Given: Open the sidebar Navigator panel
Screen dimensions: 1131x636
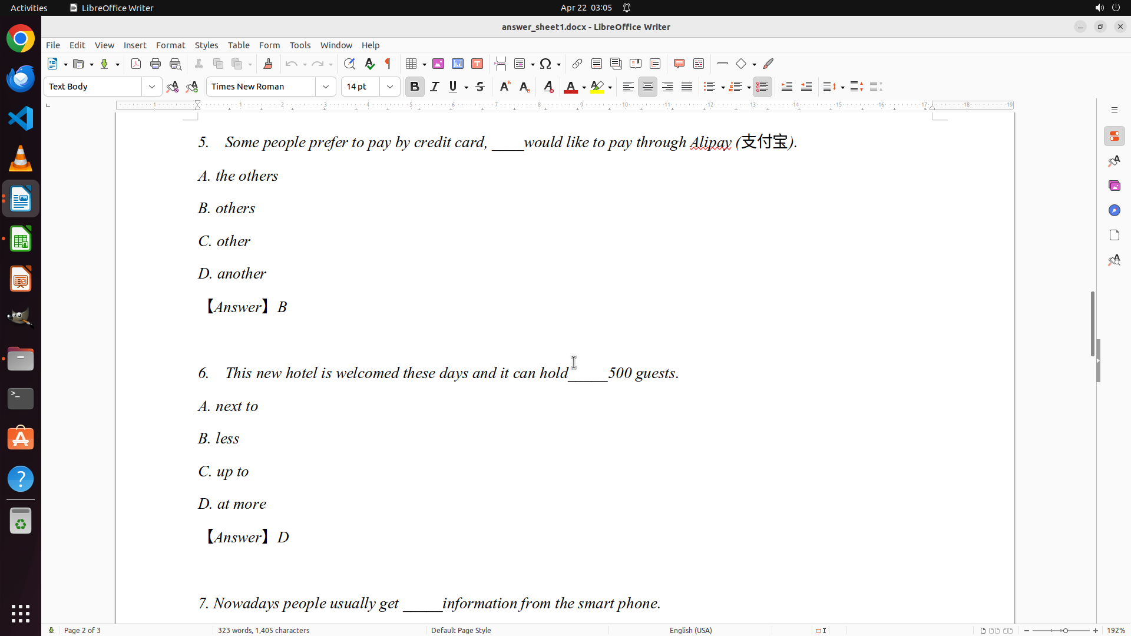Looking at the screenshot, I should 1114,210.
